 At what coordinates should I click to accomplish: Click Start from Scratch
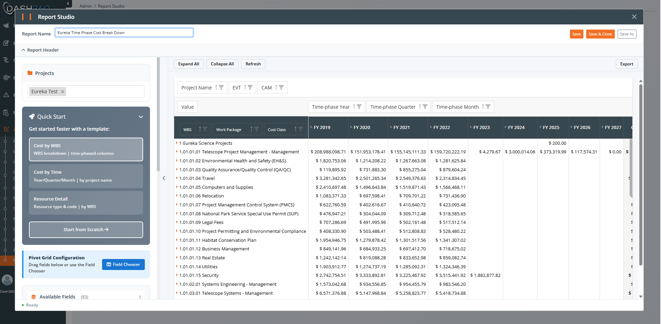(86, 229)
